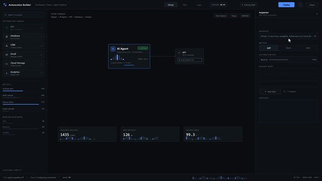Viewport: 322px width, 181px height.
Task: Click the breadcrumb Agent Pipeline
Action: click(x=60, y=5)
